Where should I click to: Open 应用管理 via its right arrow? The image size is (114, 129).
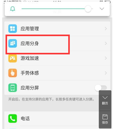tap(106, 29)
